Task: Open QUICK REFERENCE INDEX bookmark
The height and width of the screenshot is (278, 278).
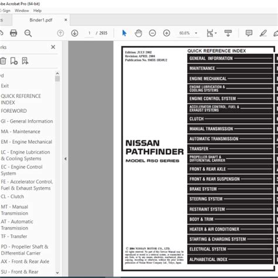Action: (21, 99)
